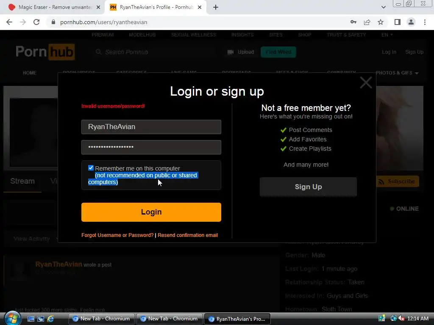Screen dimensions: 434x325
Task: Toggle the browser side panel icon
Action: tap(398, 22)
